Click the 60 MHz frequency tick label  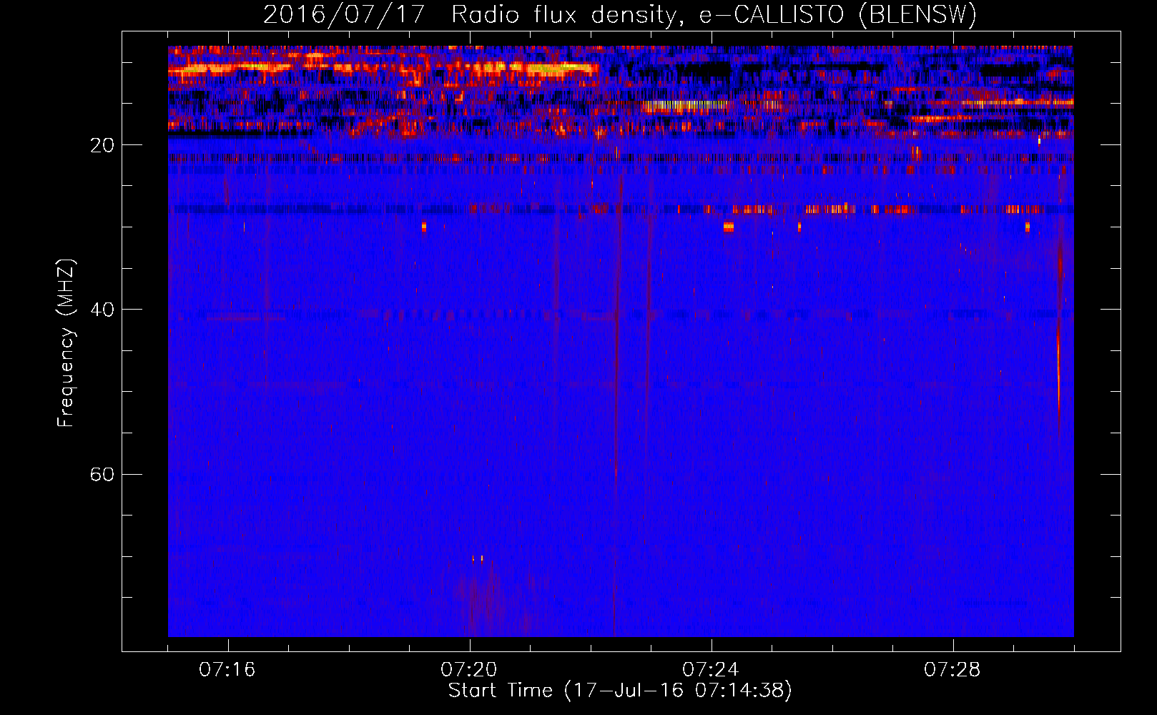(102, 474)
